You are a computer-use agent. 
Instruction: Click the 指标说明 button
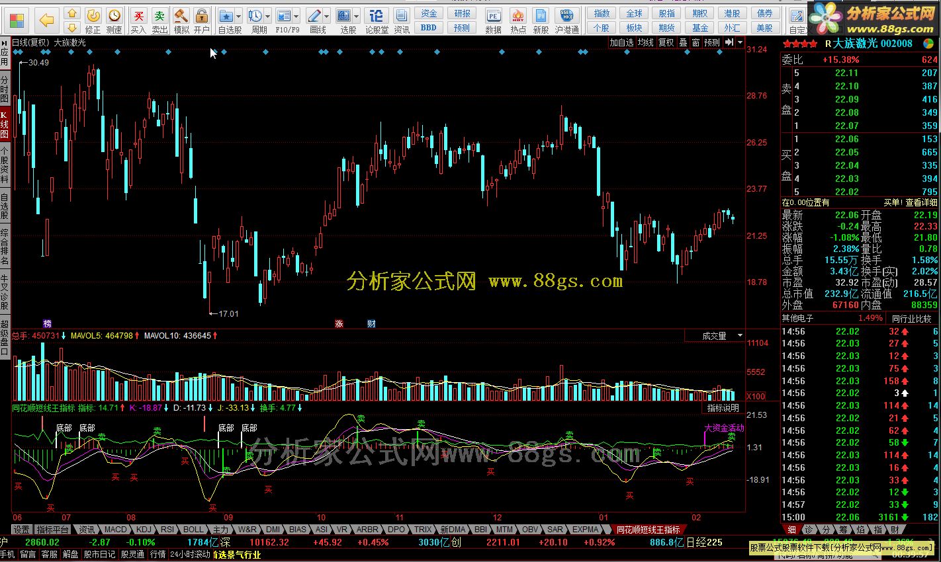[723, 408]
